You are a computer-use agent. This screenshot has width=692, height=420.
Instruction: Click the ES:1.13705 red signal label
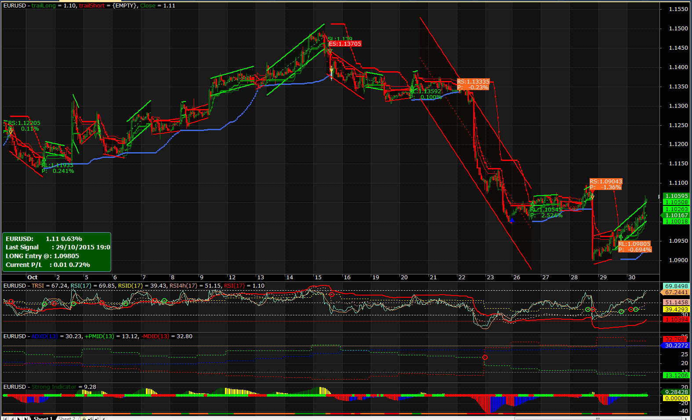(345, 44)
